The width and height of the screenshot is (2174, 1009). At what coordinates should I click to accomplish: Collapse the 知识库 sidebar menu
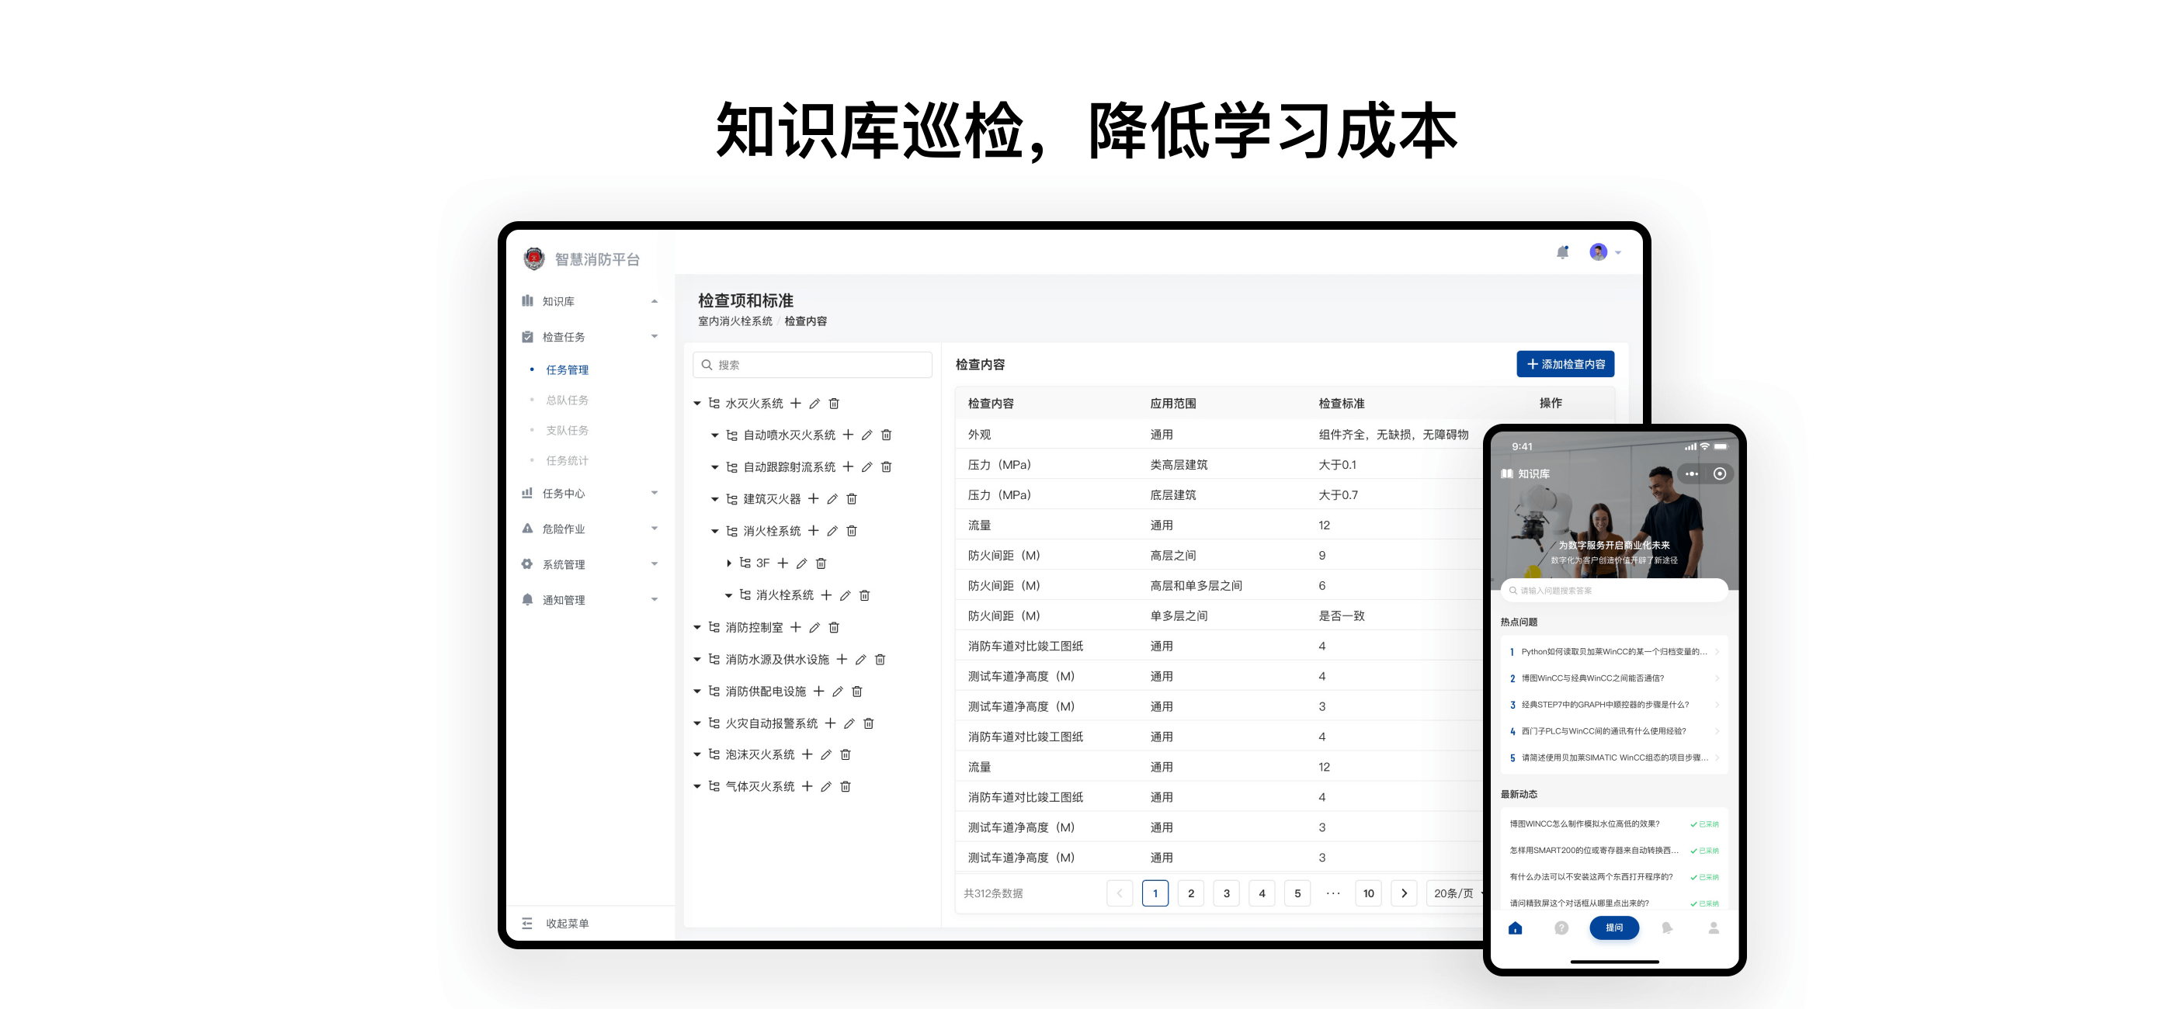coord(654,302)
